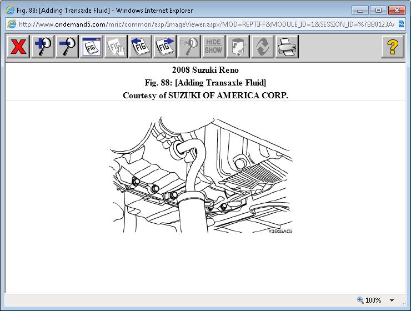Click the rotate arrows toolbar icon
Image resolution: width=411 pixels, height=311 pixels.
(x=262, y=47)
